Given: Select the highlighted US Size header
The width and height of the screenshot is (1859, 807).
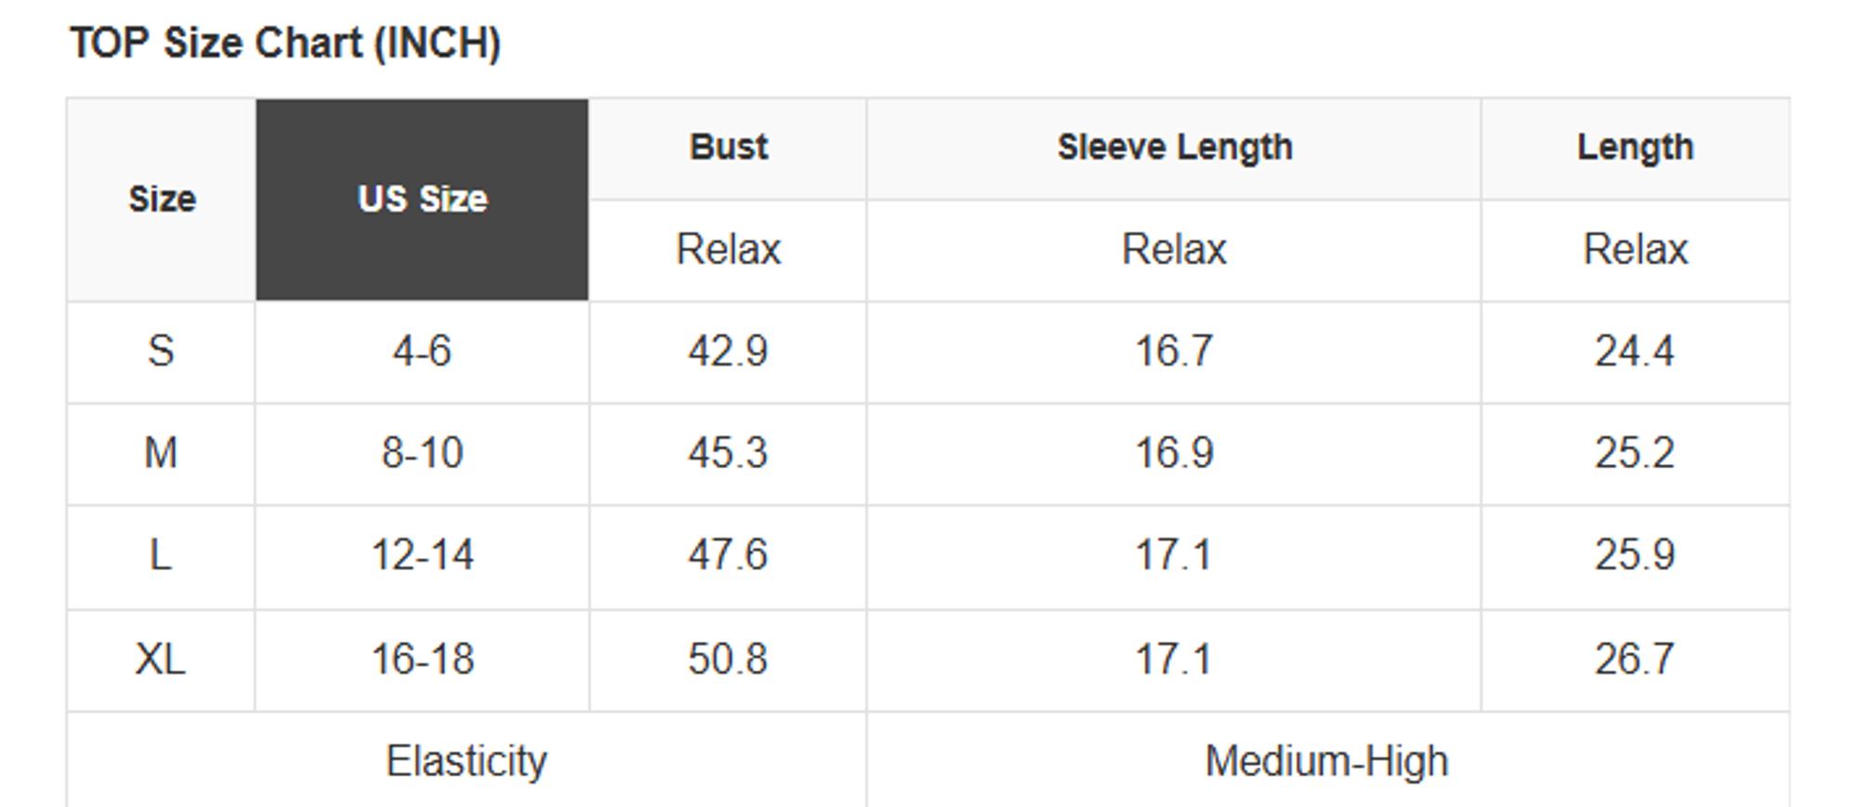Looking at the screenshot, I should (x=422, y=200).
